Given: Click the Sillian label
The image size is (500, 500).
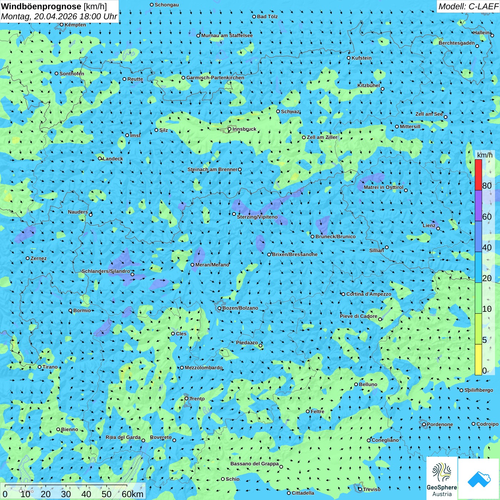Looking at the screenshot, I should click(x=376, y=250).
